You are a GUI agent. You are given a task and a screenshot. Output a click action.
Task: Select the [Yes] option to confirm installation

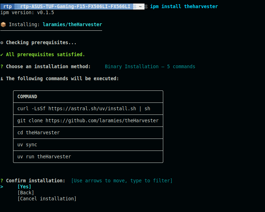(x=24, y=187)
